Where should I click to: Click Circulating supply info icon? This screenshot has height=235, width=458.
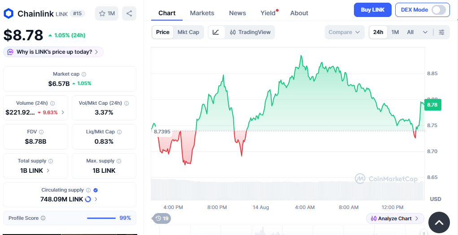pyautogui.click(x=88, y=190)
